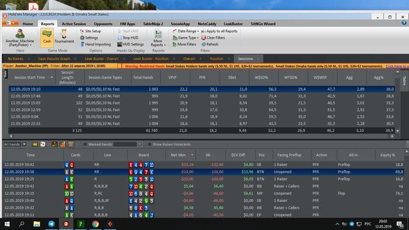Open Chrome from taskbar

[x=95, y=224]
